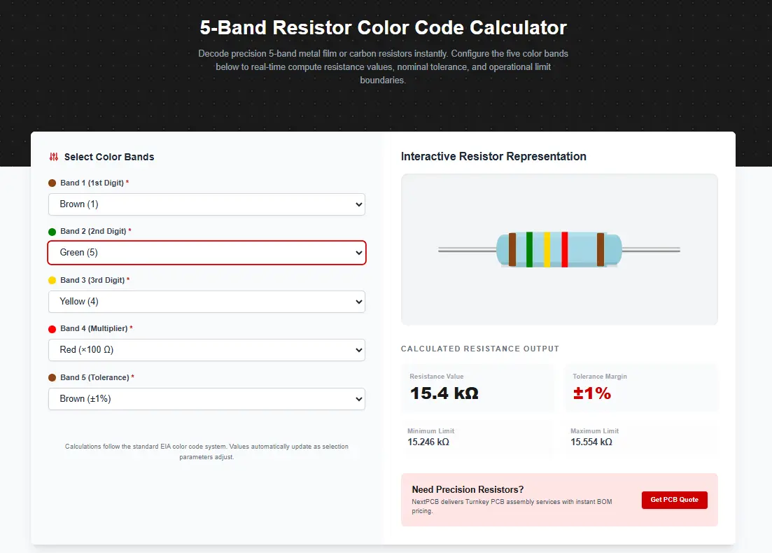Click the Band 3 (3rd Digit) label text
The image size is (772, 553).
[x=92, y=280]
